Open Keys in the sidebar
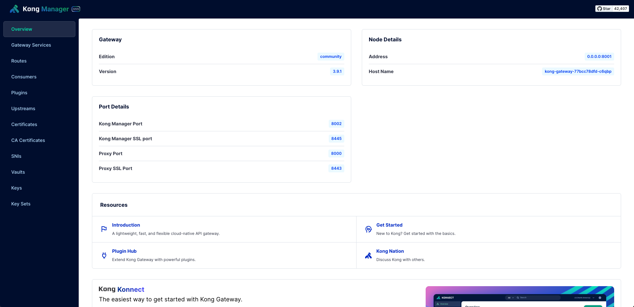This screenshot has width=634, height=307. point(39,188)
